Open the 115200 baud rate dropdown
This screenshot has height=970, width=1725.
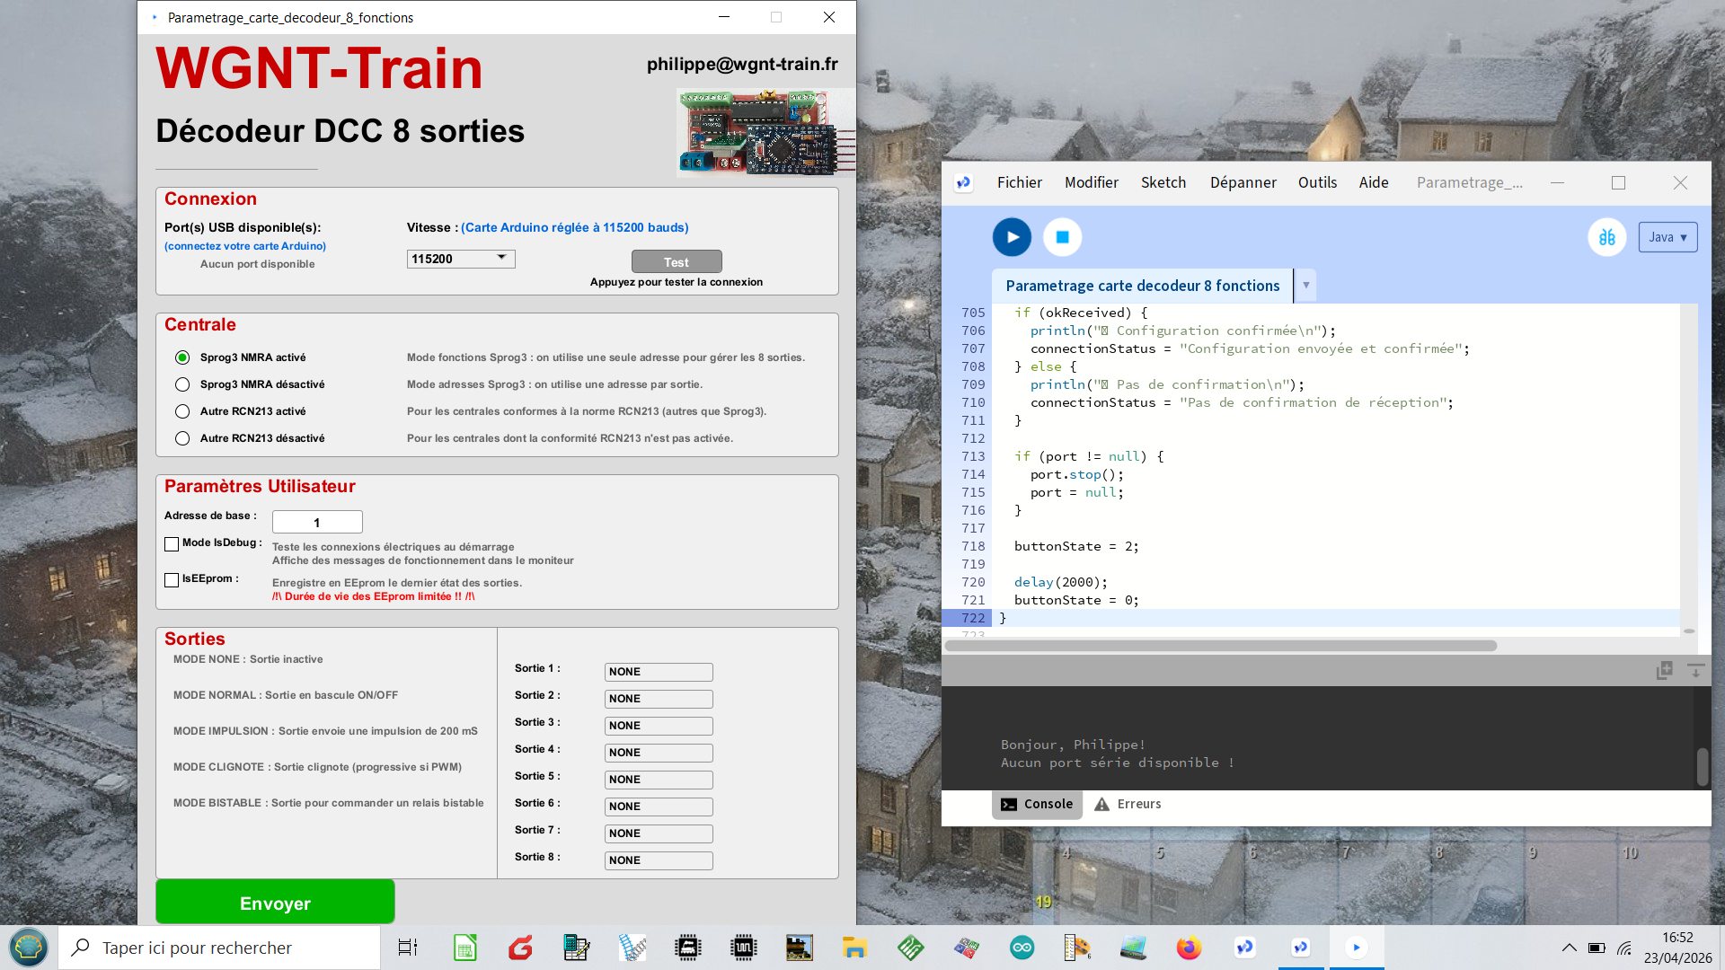click(x=461, y=259)
